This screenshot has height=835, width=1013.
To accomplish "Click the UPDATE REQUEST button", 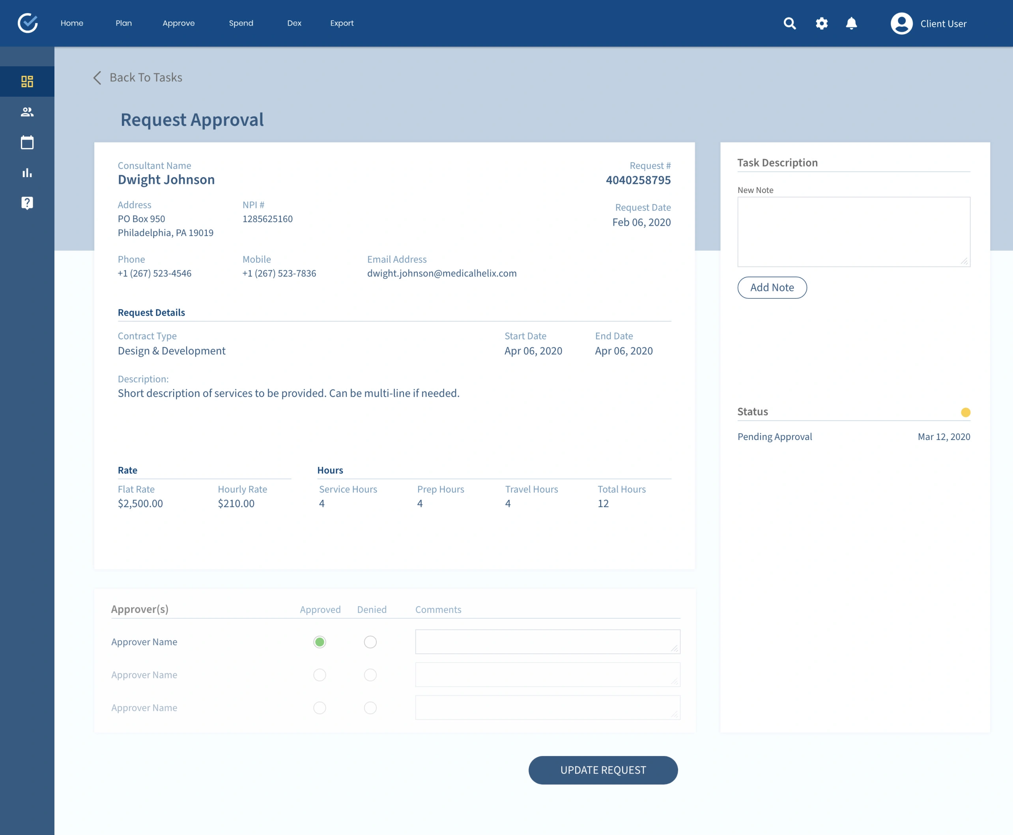I will point(603,770).
